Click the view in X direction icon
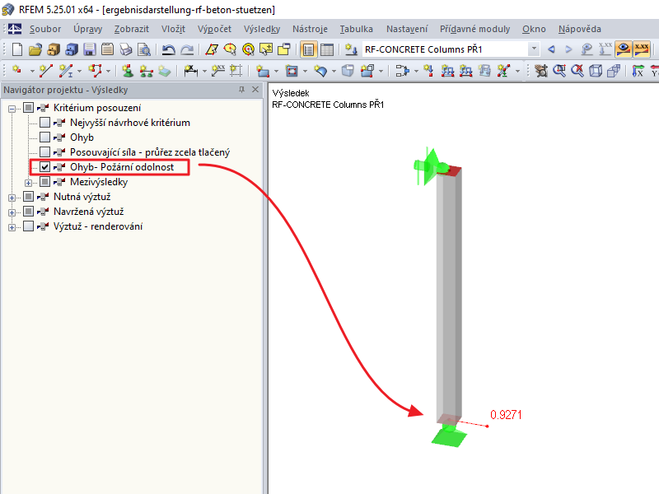 pyautogui.click(x=638, y=71)
